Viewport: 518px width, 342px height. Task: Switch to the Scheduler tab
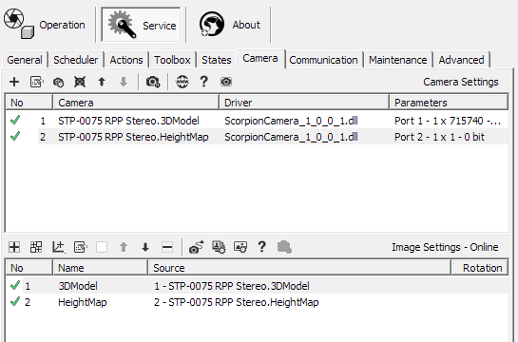76,60
